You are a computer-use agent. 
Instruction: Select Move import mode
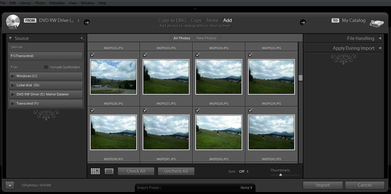212,20
